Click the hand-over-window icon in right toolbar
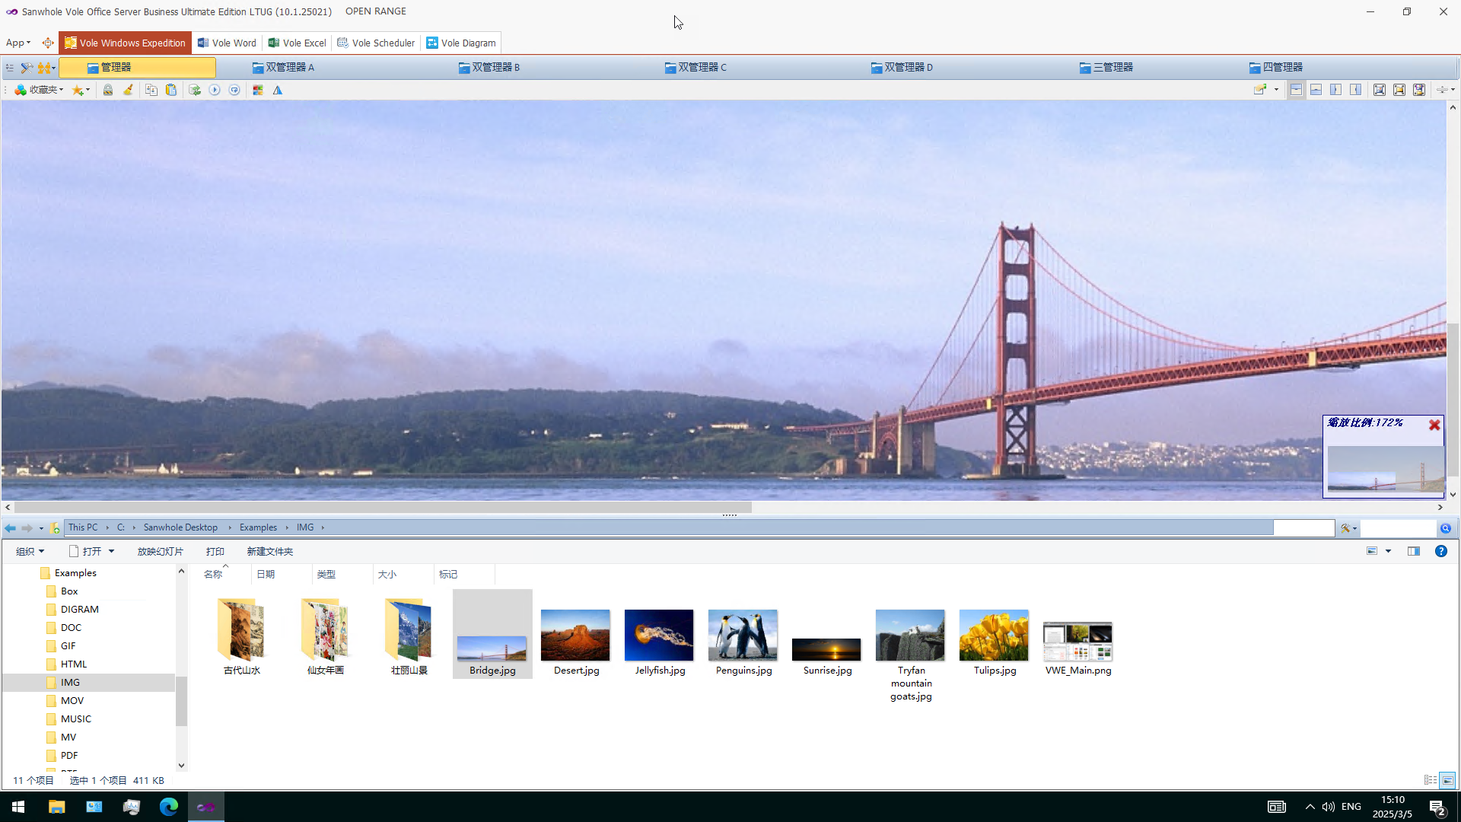Viewport: 1461px width, 822px height. (1260, 90)
